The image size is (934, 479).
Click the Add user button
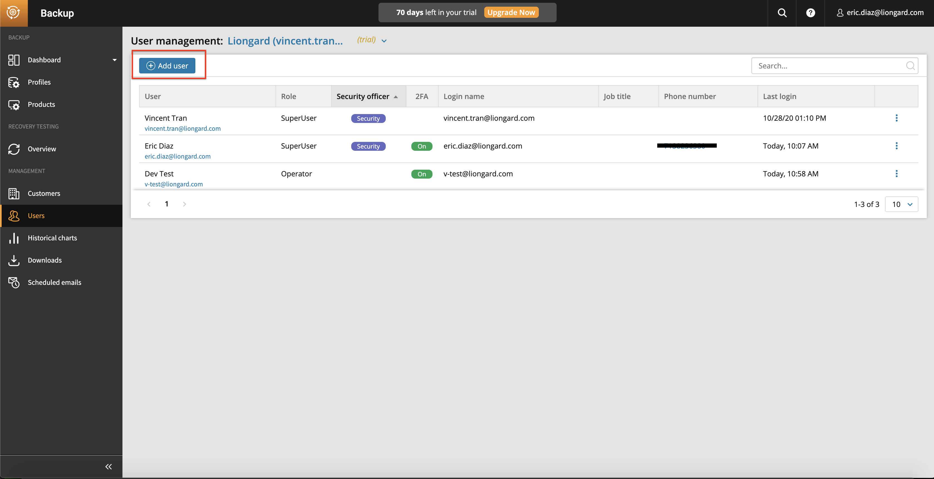pos(167,66)
